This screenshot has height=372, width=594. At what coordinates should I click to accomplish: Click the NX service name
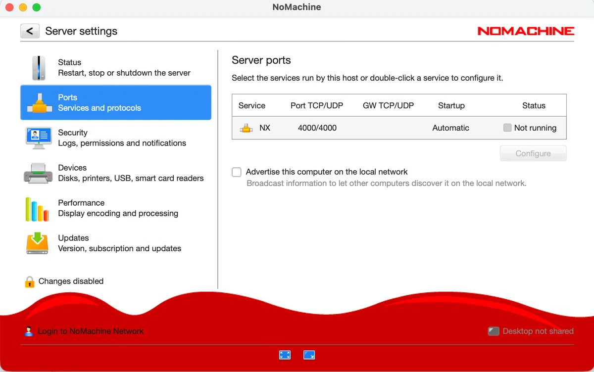[265, 128]
